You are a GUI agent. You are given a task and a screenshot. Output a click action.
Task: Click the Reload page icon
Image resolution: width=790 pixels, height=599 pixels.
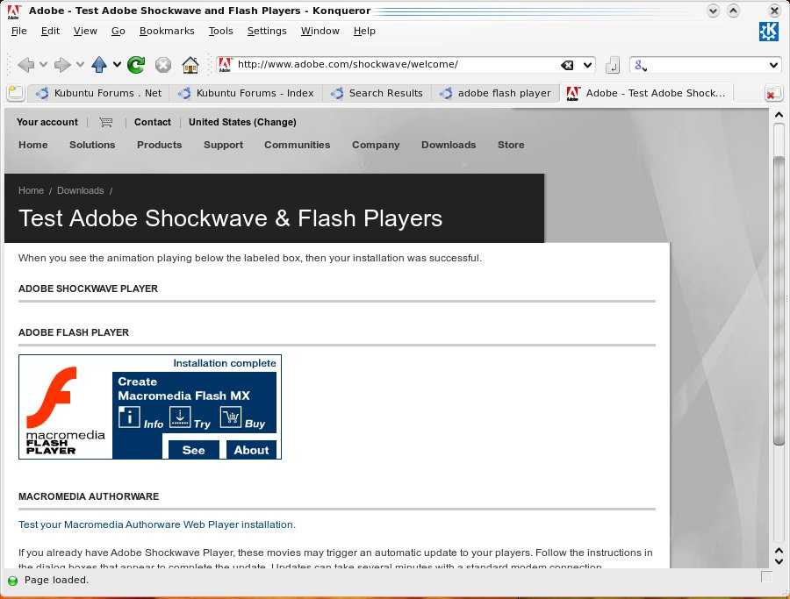(136, 65)
